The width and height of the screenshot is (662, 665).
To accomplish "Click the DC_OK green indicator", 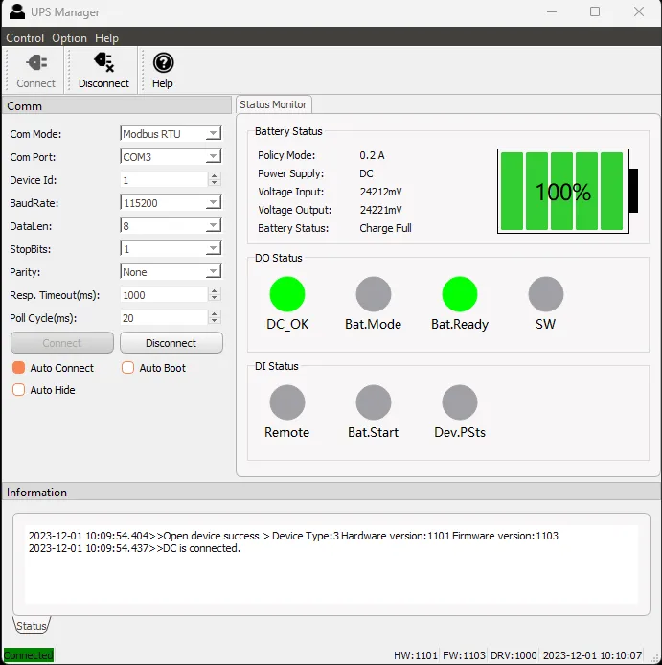I will 287,294.
